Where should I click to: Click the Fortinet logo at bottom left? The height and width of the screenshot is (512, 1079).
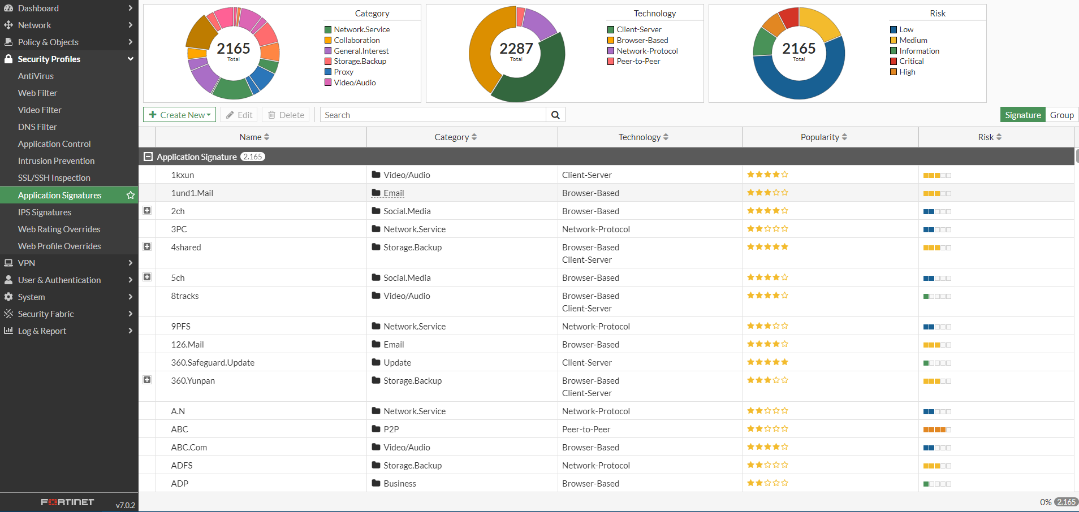67,502
